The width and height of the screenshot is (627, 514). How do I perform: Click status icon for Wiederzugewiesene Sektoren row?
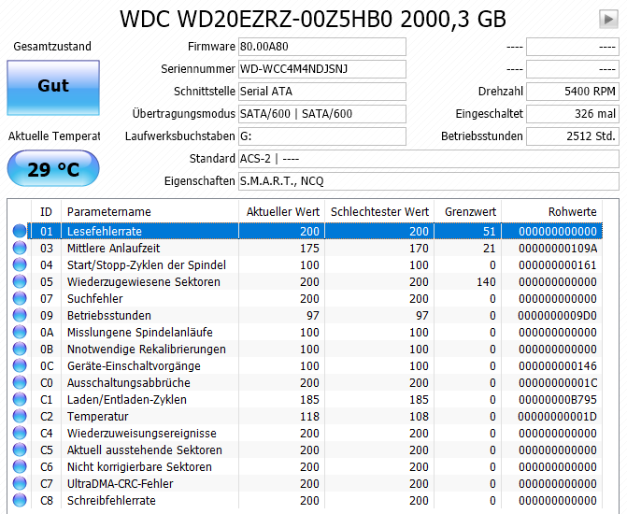point(20,281)
